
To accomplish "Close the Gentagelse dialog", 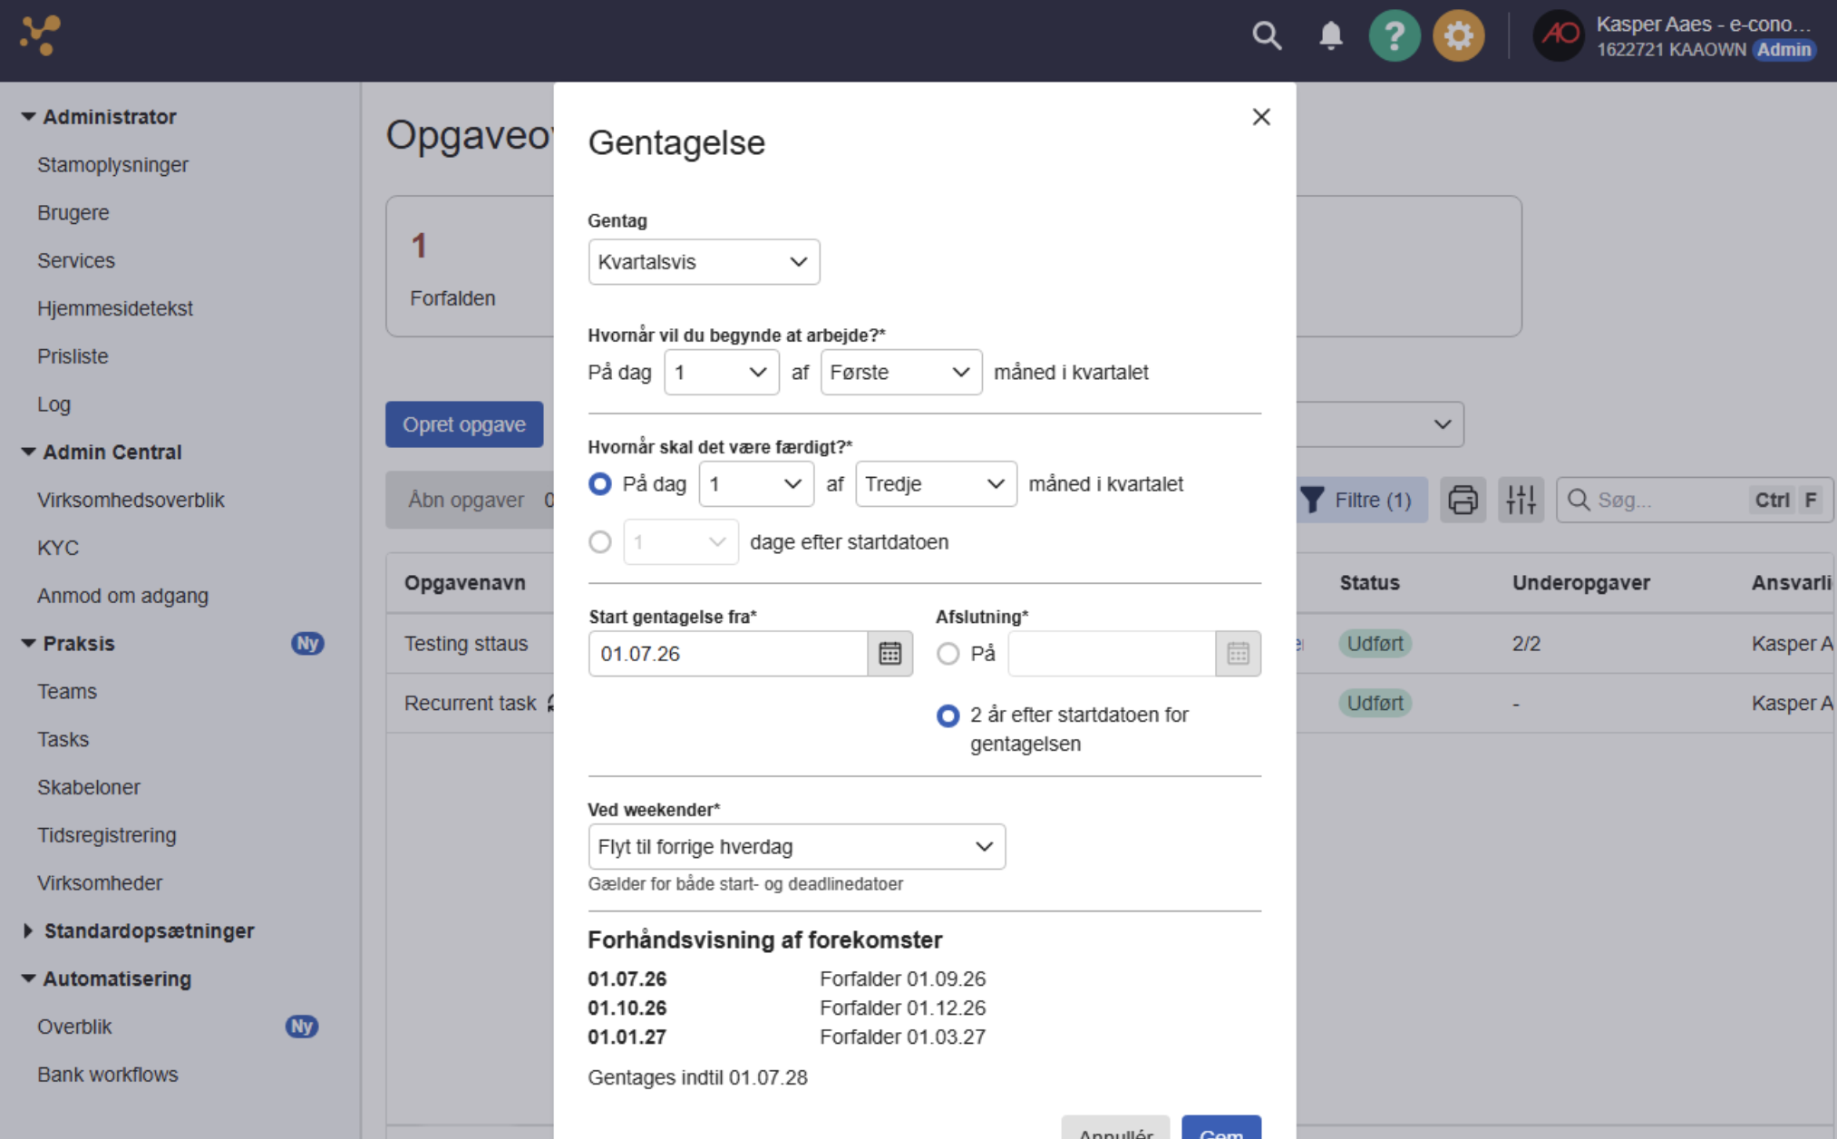I will (x=1261, y=117).
